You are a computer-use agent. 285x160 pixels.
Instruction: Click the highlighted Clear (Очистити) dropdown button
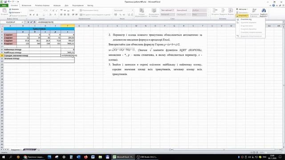coord(242,16)
